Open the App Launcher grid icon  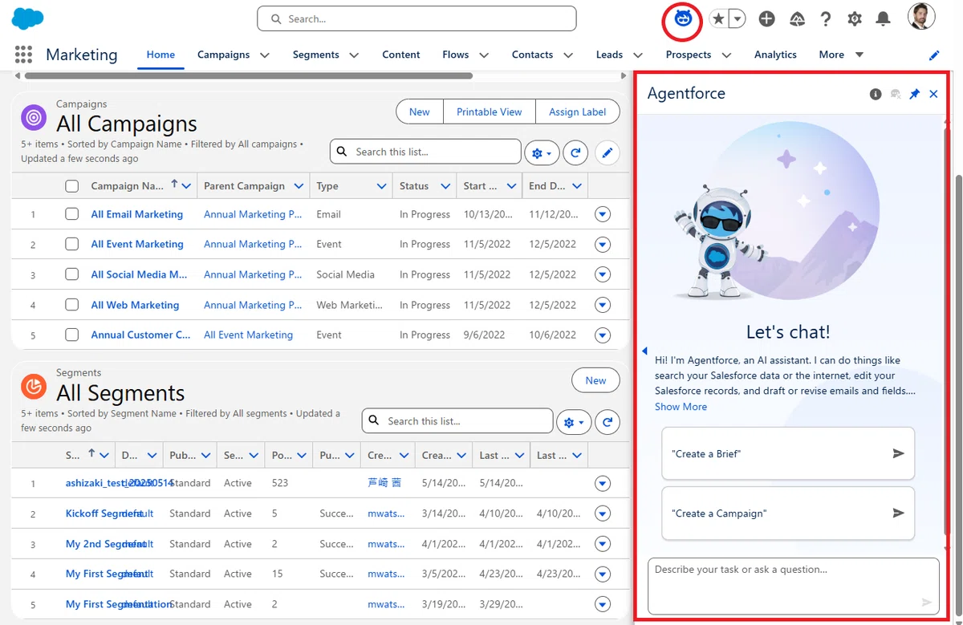[23, 55]
